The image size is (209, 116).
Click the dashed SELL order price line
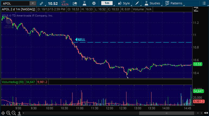coord(132,42)
